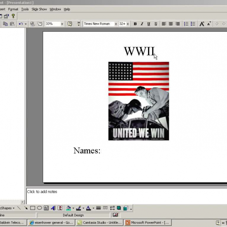The height and width of the screenshot is (227, 227).
Task: Click the New Slide icon beside the globe
Action: [40, 24]
